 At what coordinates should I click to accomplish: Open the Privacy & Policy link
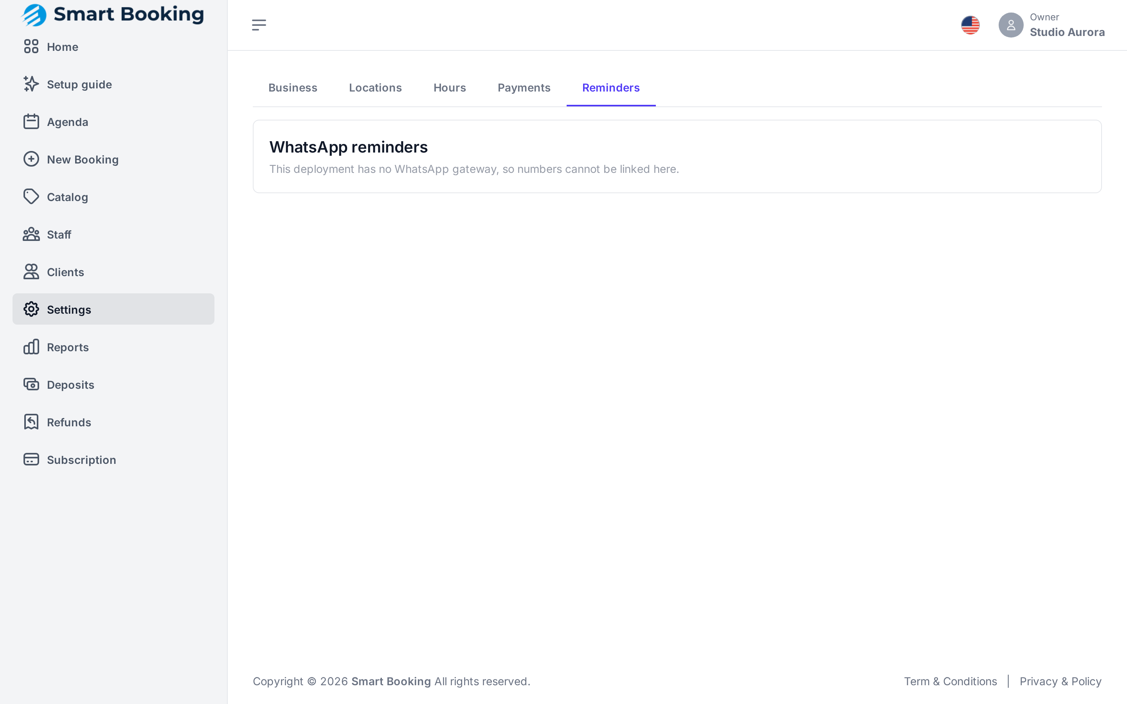tap(1060, 681)
